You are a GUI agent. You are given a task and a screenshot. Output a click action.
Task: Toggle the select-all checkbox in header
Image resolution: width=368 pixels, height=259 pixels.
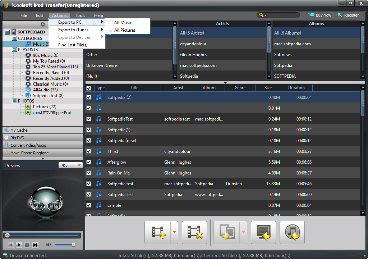pyautogui.click(x=89, y=88)
